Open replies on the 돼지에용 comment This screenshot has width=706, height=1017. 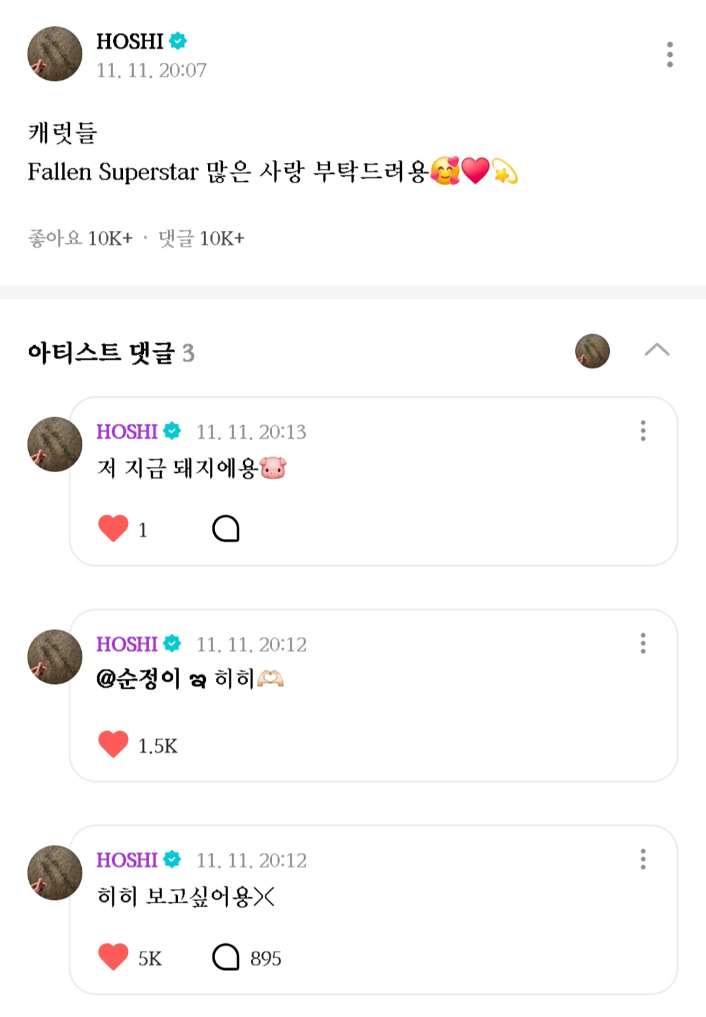226,528
